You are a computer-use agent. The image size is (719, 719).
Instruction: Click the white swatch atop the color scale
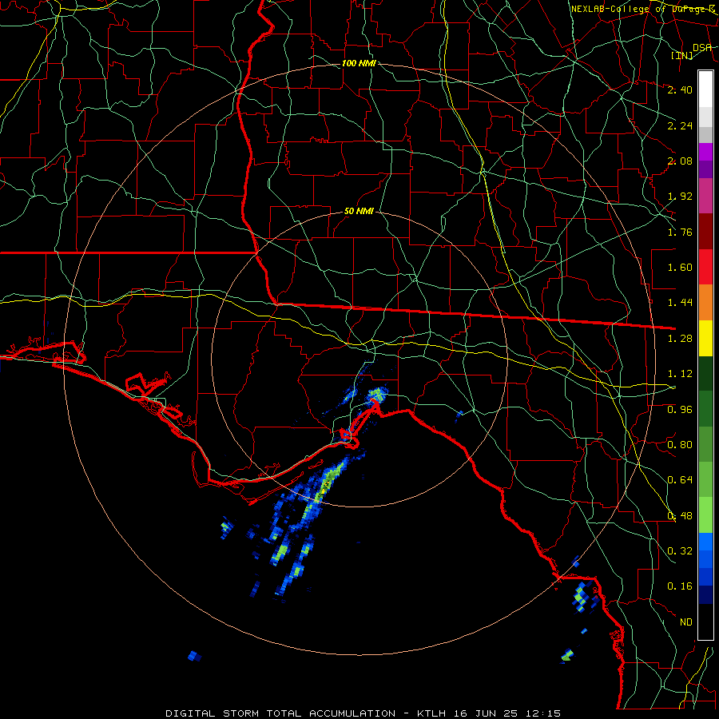click(705, 89)
